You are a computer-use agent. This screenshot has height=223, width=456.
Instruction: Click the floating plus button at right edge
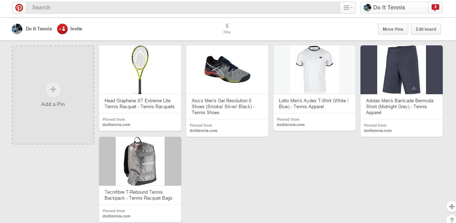451,207
